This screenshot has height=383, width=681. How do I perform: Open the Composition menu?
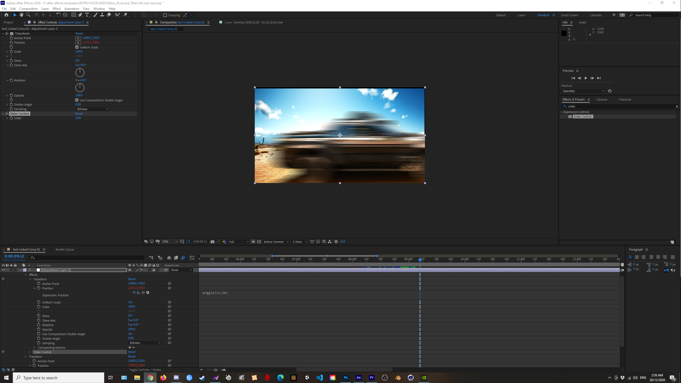(x=28, y=9)
